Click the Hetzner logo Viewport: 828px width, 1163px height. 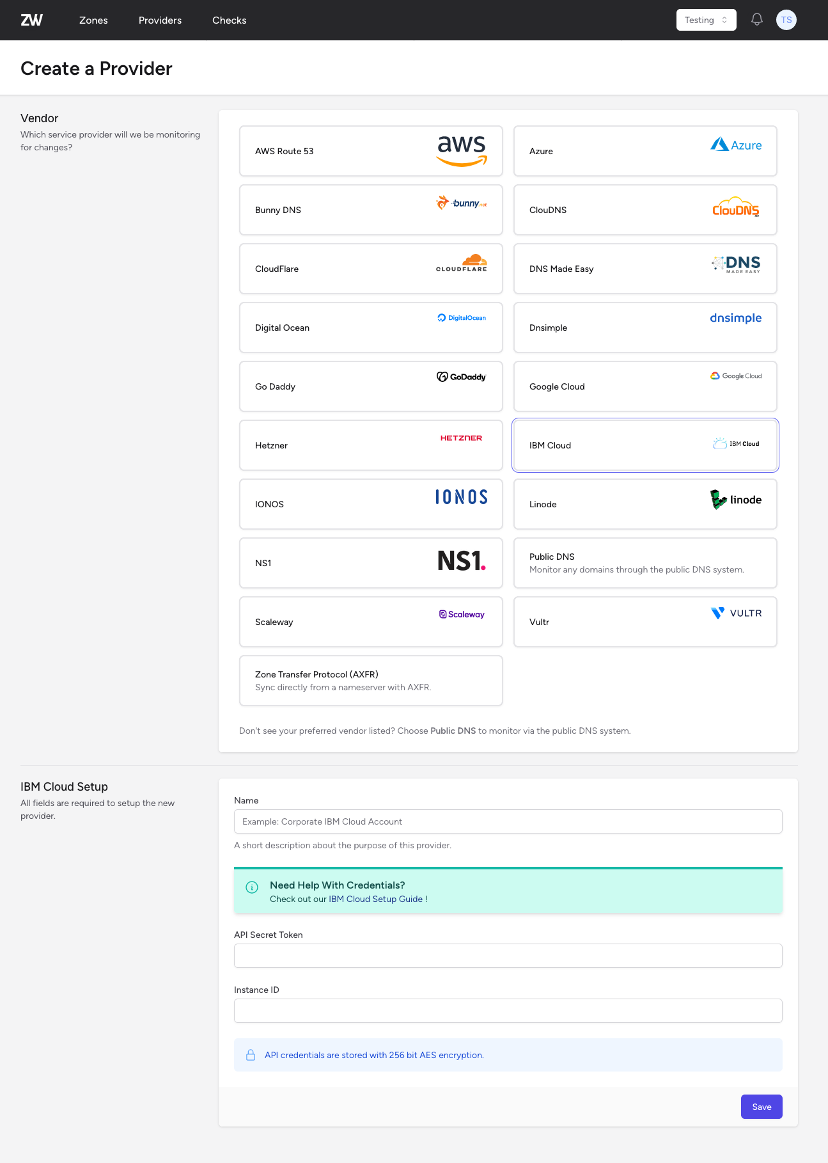click(461, 438)
